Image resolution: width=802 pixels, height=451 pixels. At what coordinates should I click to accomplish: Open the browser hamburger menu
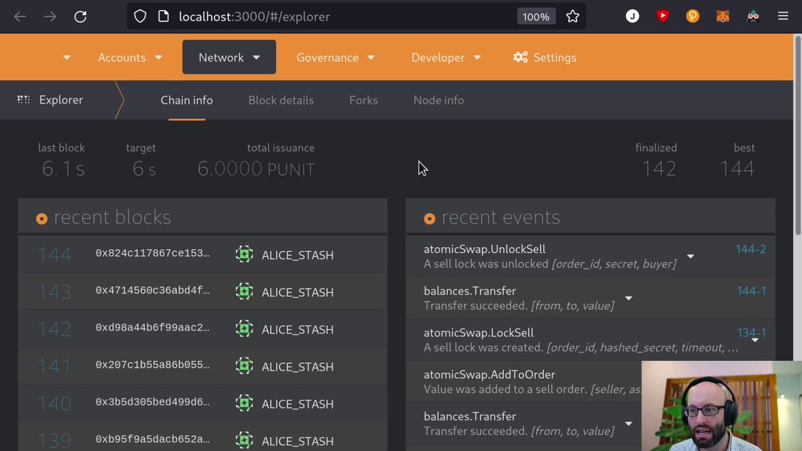pyautogui.click(x=783, y=17)
